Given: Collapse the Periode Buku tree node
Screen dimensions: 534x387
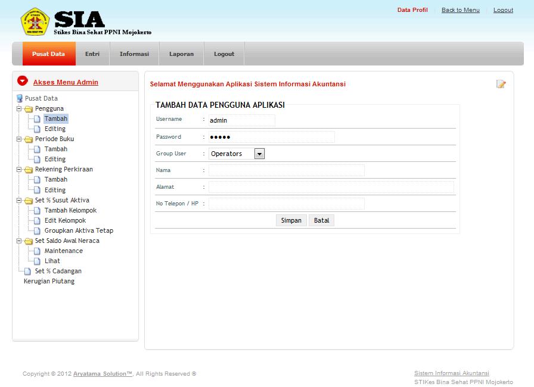Looking at the screenshot, I should 19,139.
